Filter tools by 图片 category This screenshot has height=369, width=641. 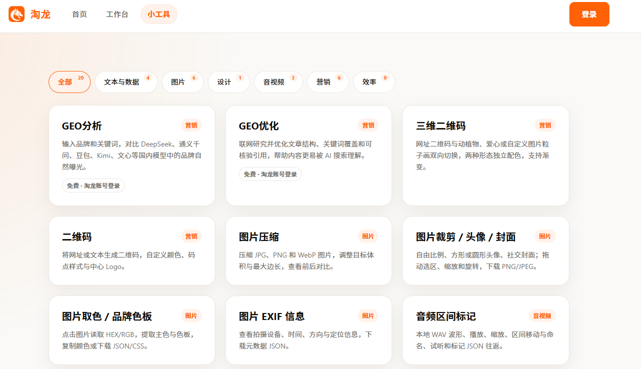[x=183, y=82]
